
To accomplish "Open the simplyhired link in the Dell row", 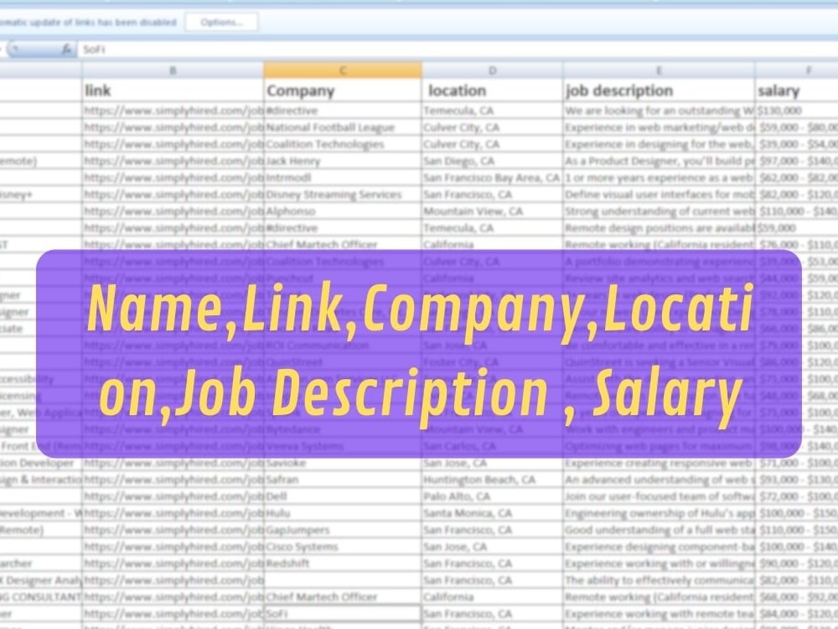I will tap(173, 496).
